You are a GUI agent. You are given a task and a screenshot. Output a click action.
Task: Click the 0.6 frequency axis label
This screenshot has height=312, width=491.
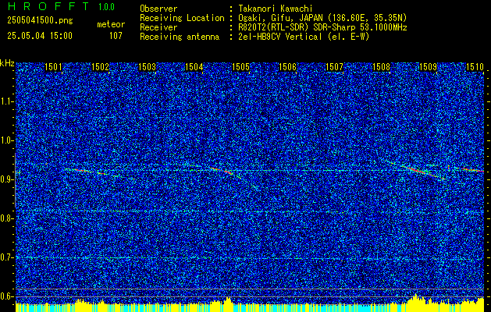coord(5,296)
